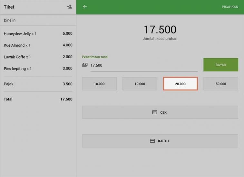The height and width of the screenshot is (177, 244).
Task: Select the highlighted 20.000 cash amount
Action: click(180, 84)
